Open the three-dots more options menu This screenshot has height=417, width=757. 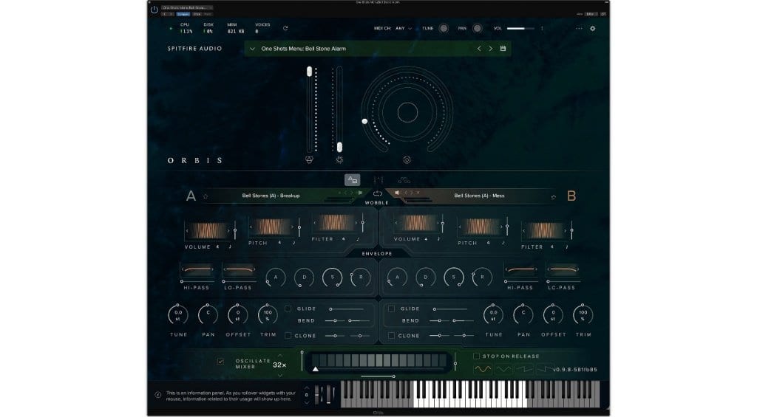point(579,29)
